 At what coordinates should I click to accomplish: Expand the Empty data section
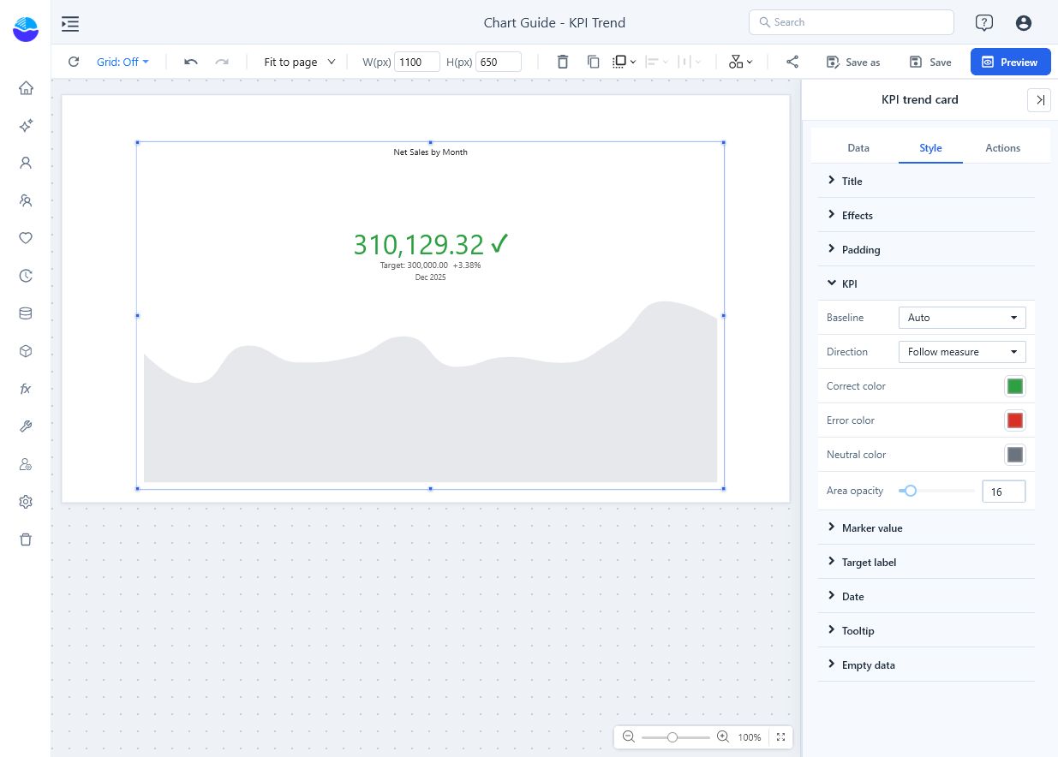pyautogui.click(x=926, y=665)
